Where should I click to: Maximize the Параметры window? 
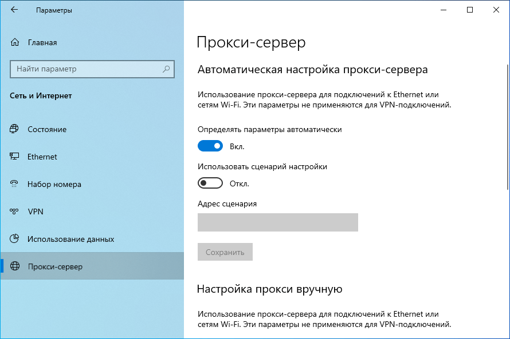coord(470,10)
